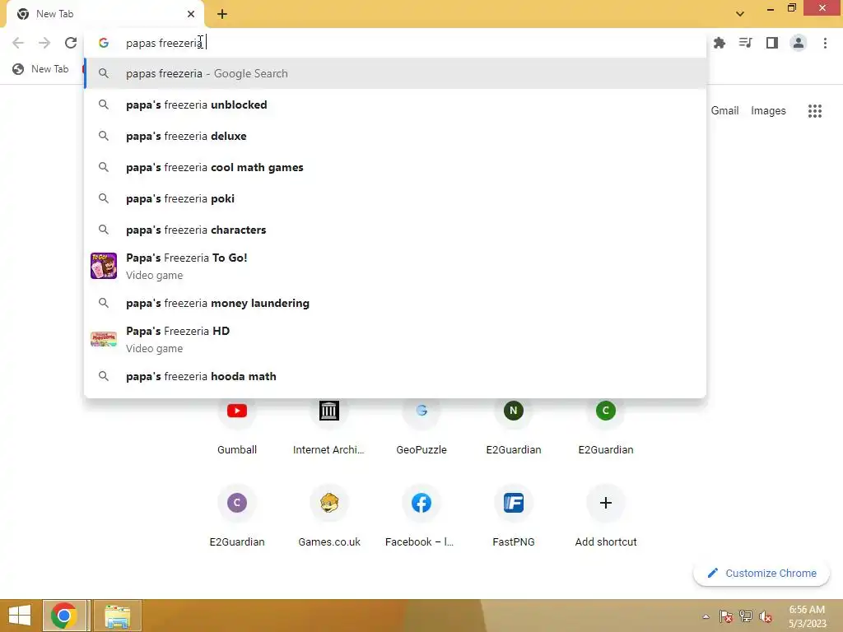Choose 'papa's freezeria unblocked' suggestion
The width and height of the screenshot is (843, 632).
[395, 105]
